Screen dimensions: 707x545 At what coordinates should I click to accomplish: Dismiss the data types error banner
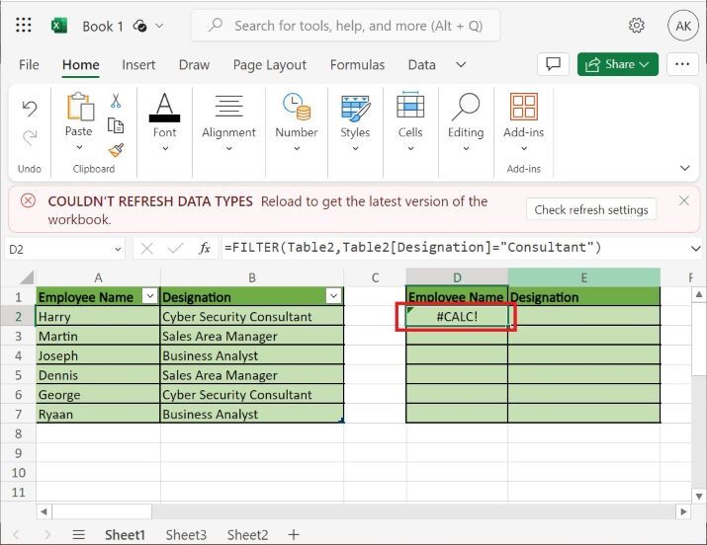click(x=684, y=200)
